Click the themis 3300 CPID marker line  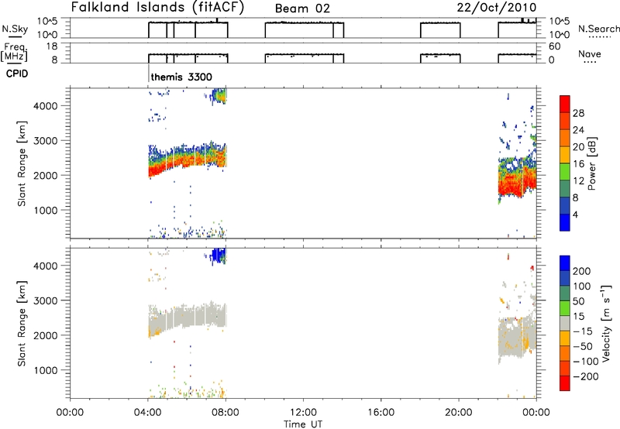click(149, 73)
